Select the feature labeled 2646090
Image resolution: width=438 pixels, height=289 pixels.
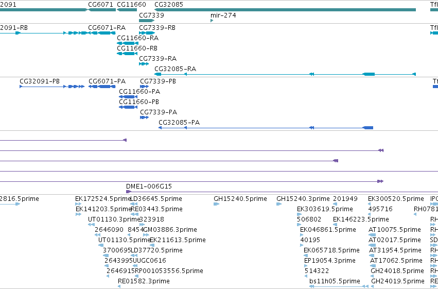click(x=109, y=230)
